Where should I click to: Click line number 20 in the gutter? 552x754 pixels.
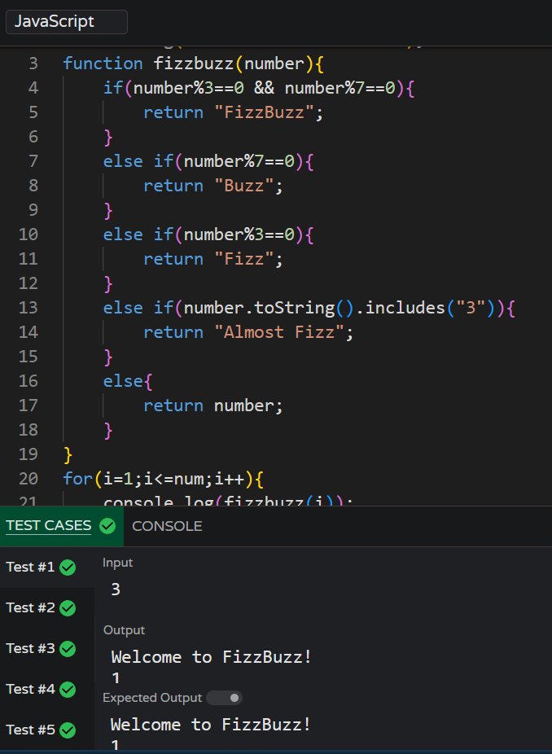[28, 479]
